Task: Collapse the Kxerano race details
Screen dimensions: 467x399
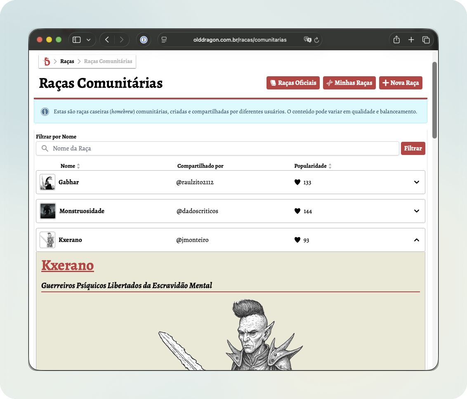Action: pos(416,239)
